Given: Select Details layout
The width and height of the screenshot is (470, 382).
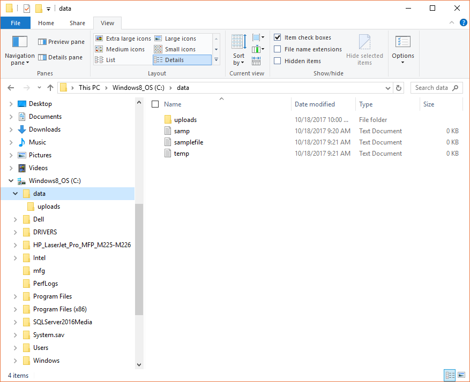Looking at the screenshot, I should [182, 60].
